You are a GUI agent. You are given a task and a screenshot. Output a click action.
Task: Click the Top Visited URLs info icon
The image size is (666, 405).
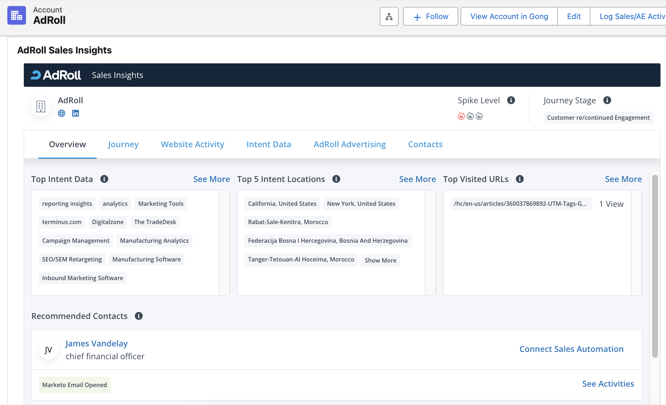click(x=520, y=179)
